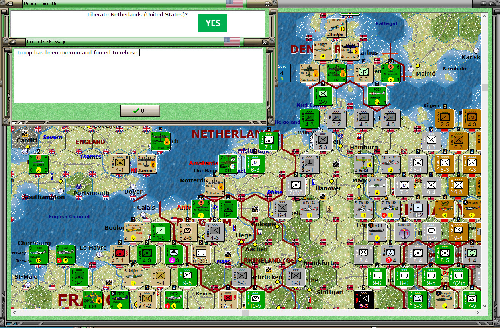Select the Manchester 4-2 militia unit
Image resolution: width=500 pixels, height=328 pixels.
[147, 300]
